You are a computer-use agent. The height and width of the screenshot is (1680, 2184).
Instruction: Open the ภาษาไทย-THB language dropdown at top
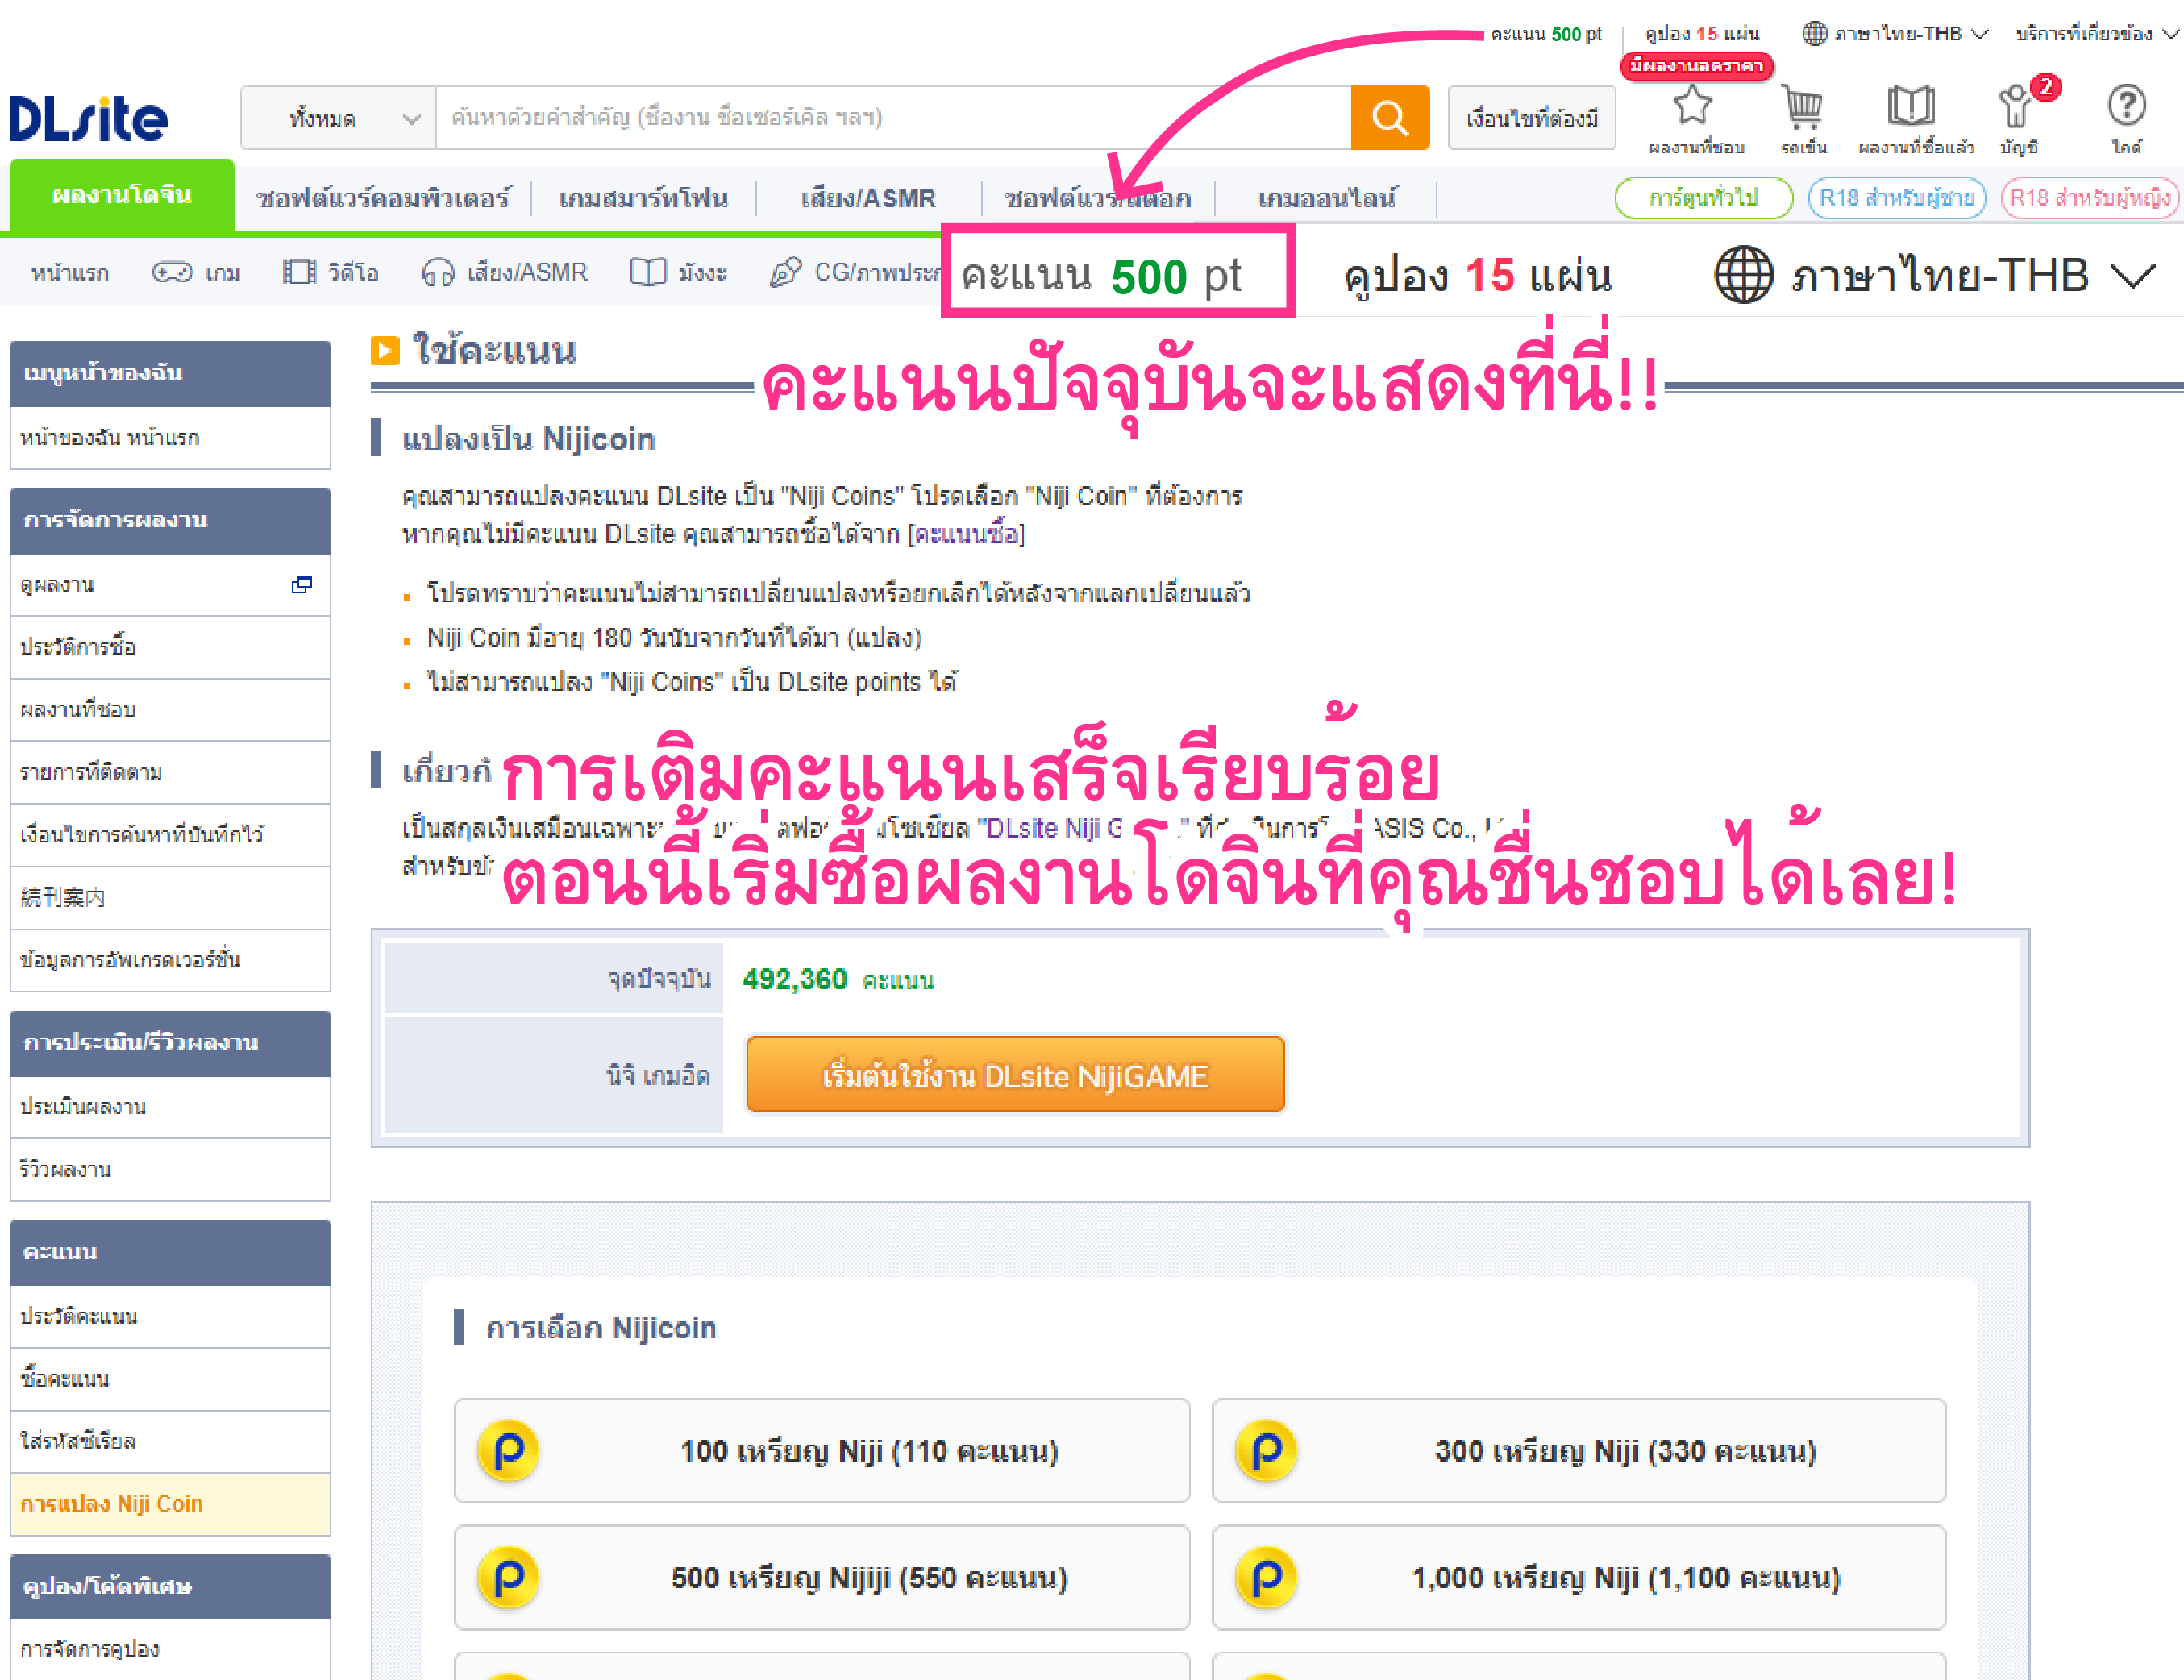coord(1896,34)
